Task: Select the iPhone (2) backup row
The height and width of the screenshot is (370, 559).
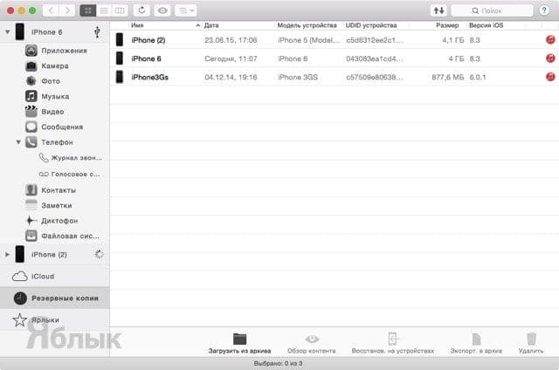Action: click(x=335, y=40)
